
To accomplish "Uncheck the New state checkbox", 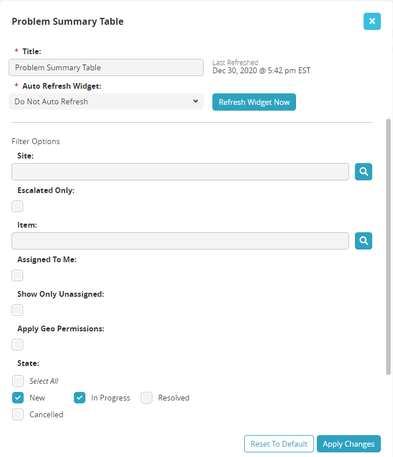I will coord(18,398).
